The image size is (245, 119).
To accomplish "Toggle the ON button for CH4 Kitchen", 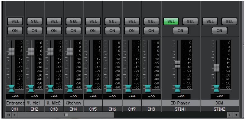I will click(74, 30).
